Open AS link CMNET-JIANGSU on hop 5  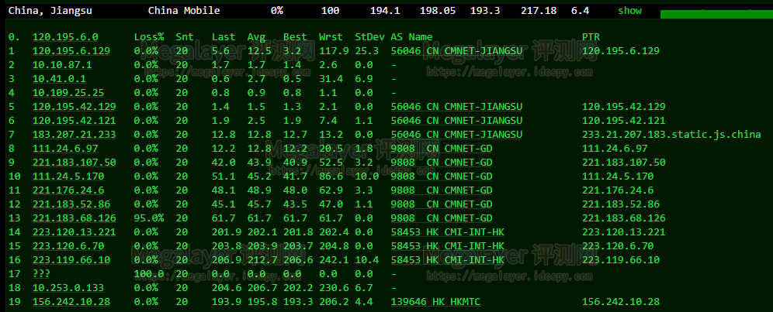click(x=456, y=107)
